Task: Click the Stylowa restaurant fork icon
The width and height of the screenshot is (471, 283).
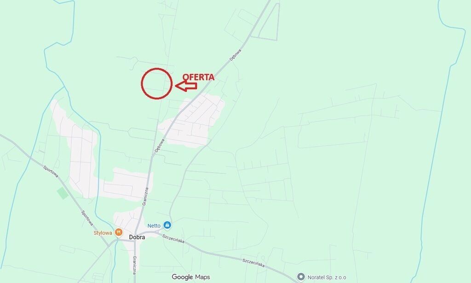Action: click(x=119, y=232)
